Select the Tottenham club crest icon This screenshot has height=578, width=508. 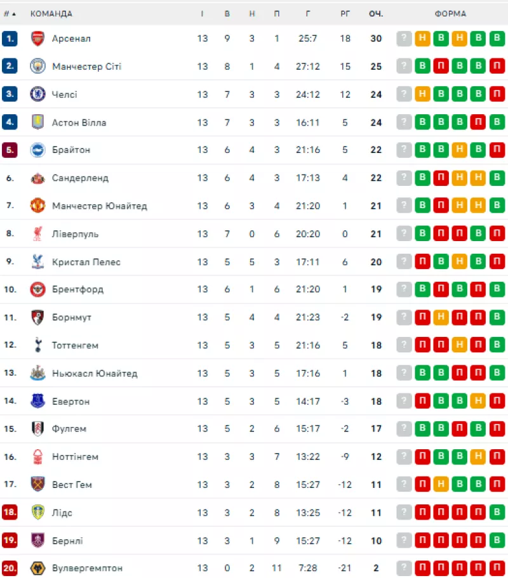[37, 345]
